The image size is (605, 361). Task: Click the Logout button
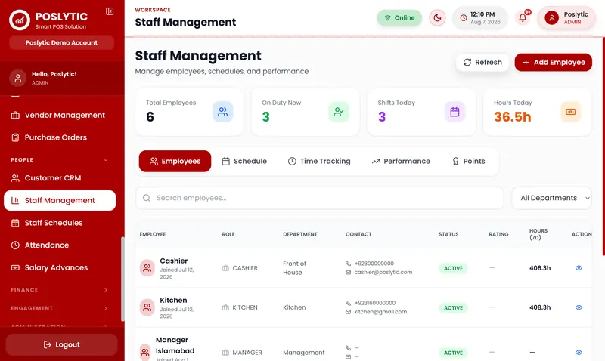[62, 344]
